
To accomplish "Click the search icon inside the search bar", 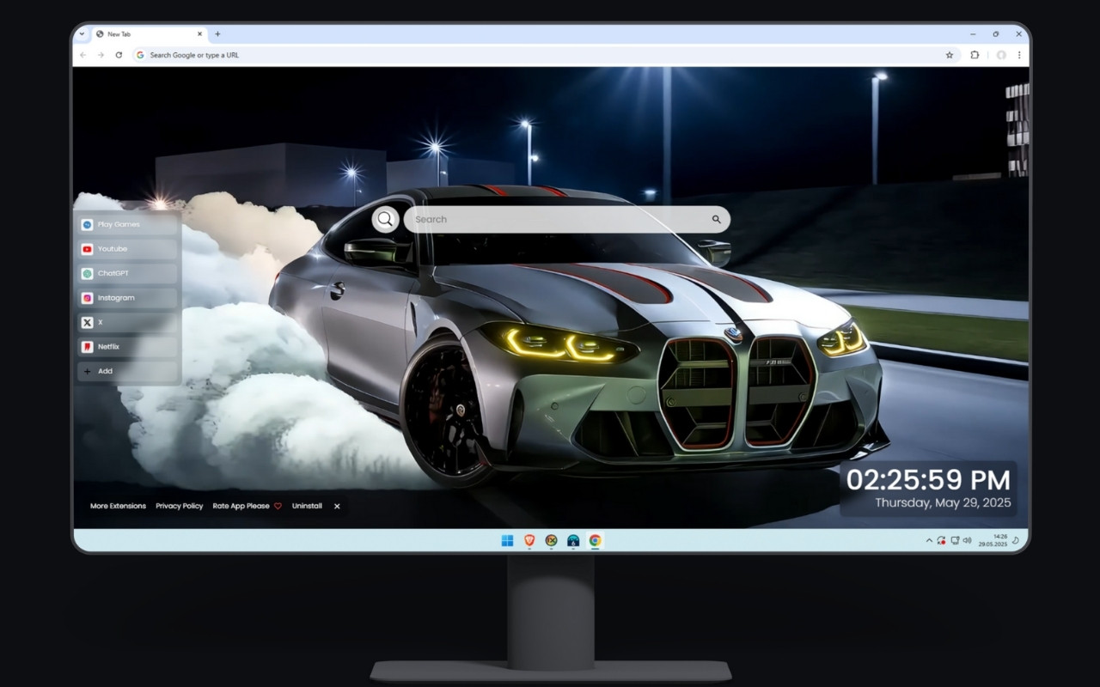I will tap(716, 219).
